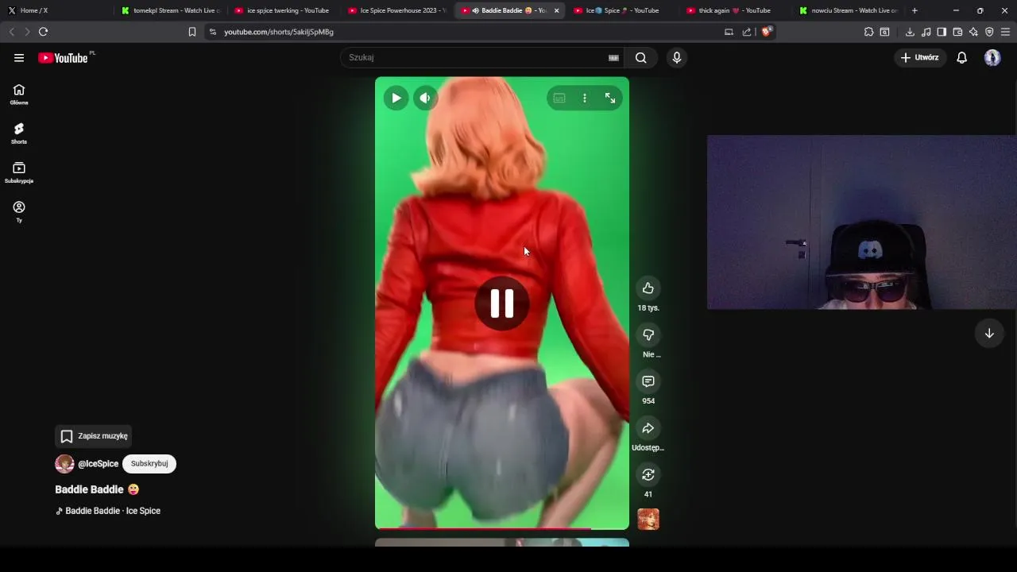This screenshot has height=572, width=1017.
Task: Enter fullscreen on the short
Action: click(610, 98)
